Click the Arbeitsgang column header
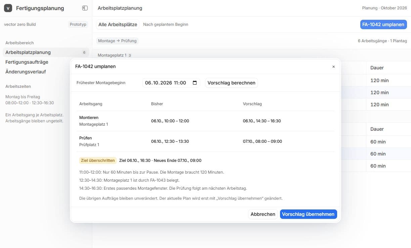This screenshot has height=248, width=411. (91, 104)
